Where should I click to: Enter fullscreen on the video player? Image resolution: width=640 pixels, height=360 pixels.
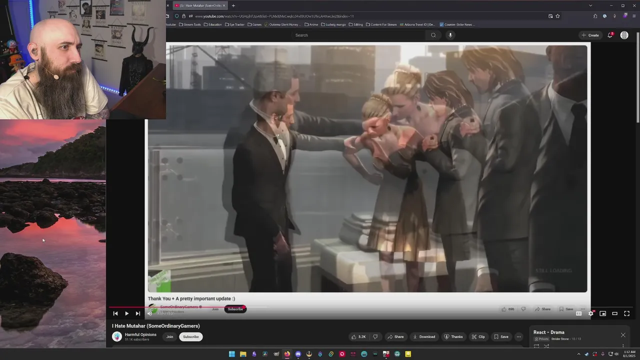[x=627, y=313]
